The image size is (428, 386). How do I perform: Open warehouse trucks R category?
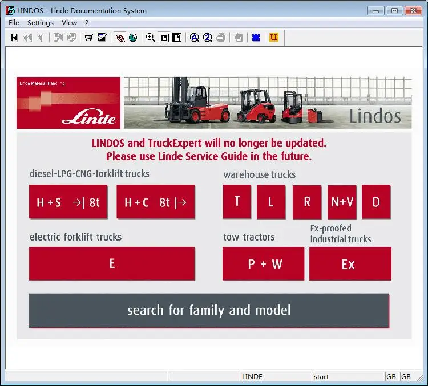pyautogui.click(x=307, y=202)
